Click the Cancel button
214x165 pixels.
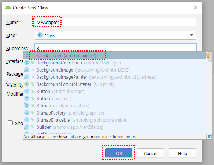pos(151,153)
